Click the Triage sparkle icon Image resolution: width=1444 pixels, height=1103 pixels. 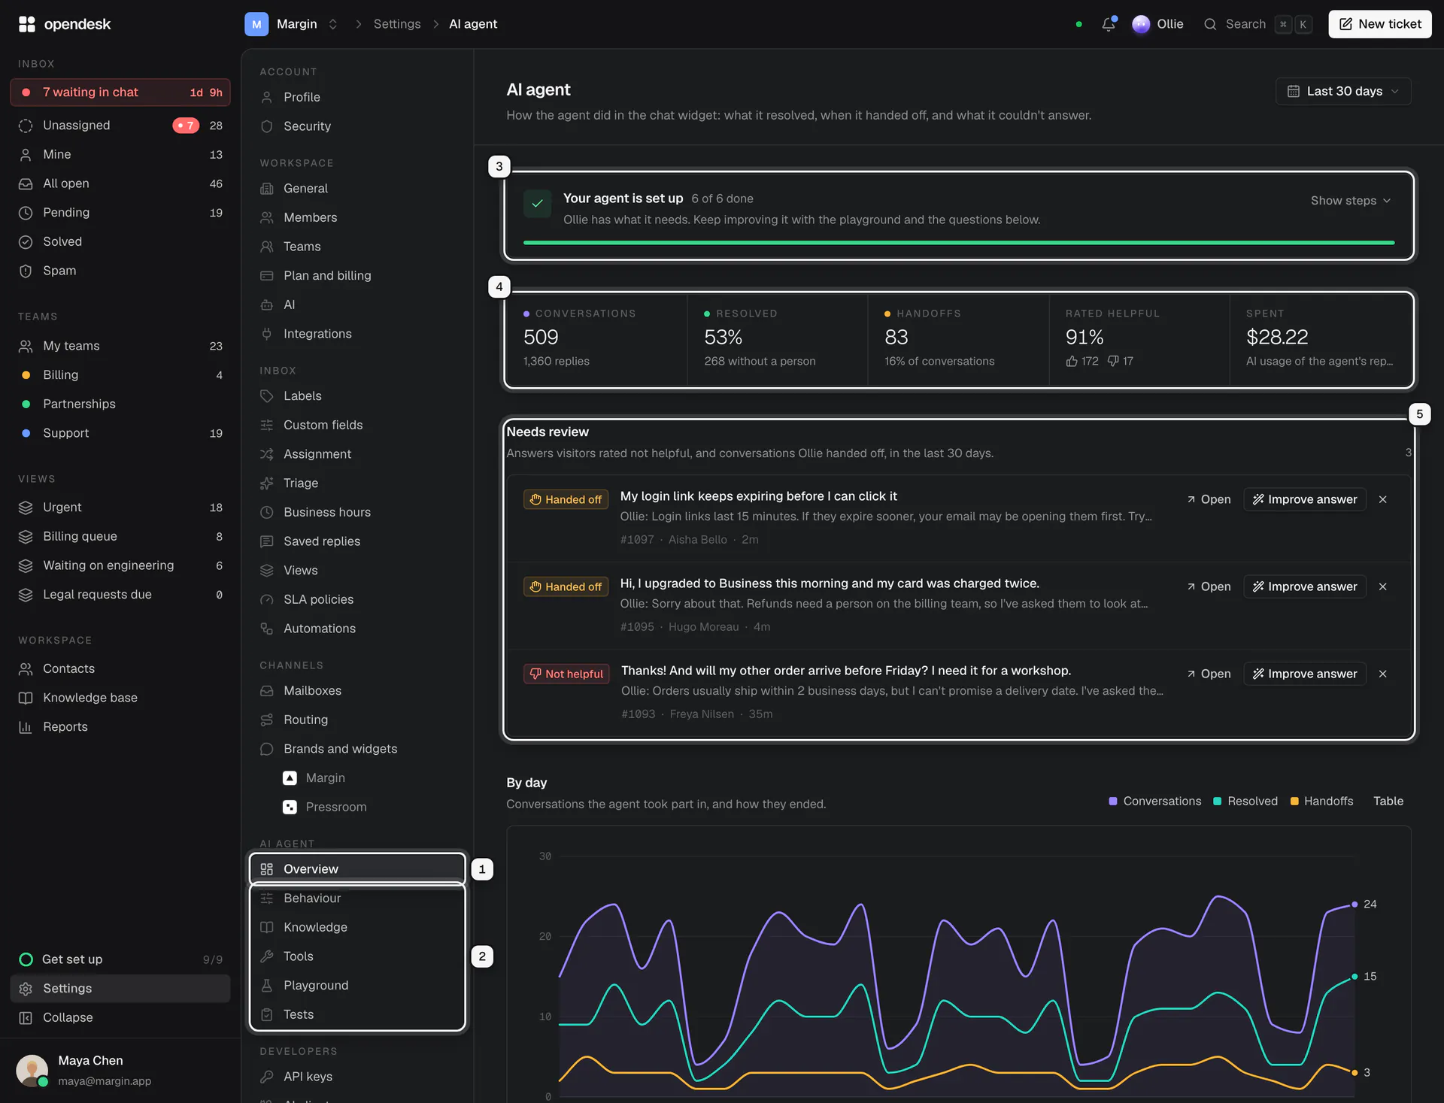pyautogui.click(x=266, y=483)
